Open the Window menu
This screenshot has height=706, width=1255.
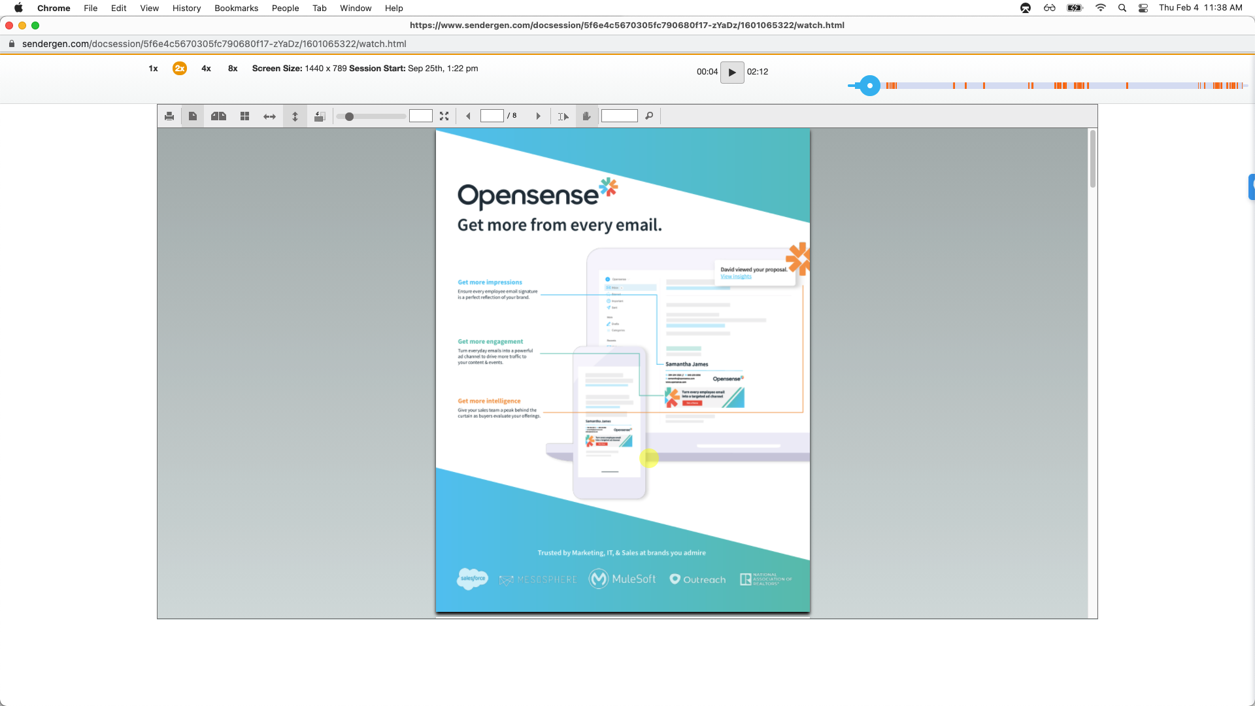pos(356,8)
